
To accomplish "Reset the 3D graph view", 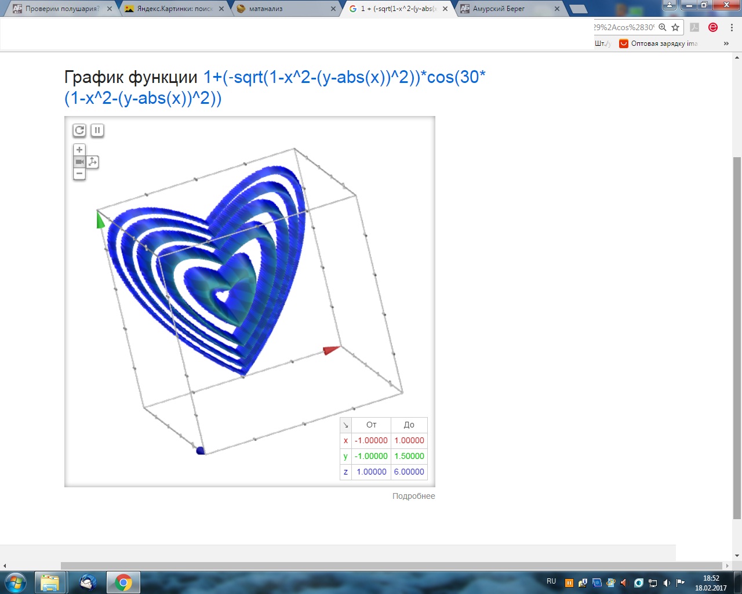I will tap(79, 131).
